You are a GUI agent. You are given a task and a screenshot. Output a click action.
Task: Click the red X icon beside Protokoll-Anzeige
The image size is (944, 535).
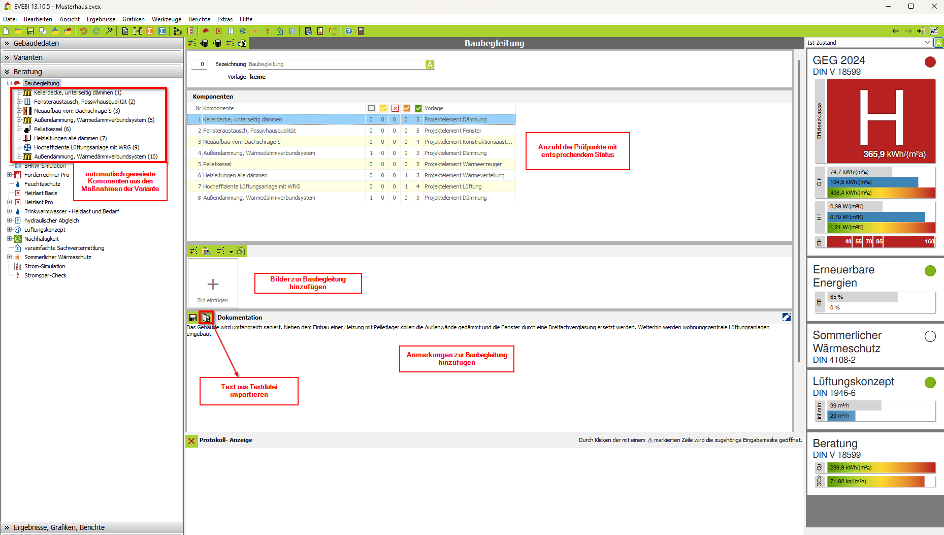point(191,440)
